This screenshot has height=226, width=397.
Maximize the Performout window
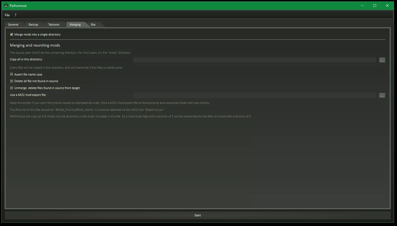click(375, 6)
